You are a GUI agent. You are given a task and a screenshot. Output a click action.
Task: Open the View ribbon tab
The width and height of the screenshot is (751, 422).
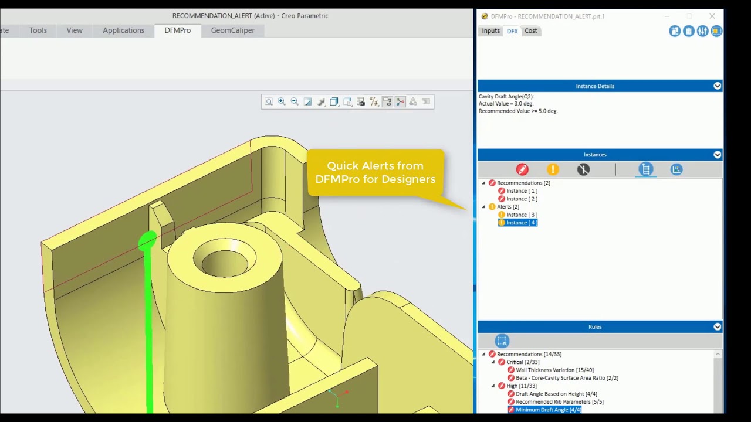(75, 30)
